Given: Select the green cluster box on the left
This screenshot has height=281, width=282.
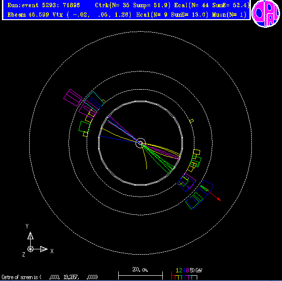Looking at the screenshot, I should (84, 127).
